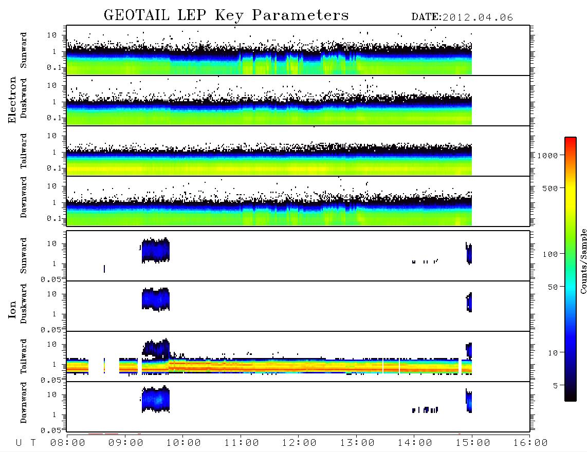Click the DATE:2012.04.06 label
This screenshot has height=452, width=587.
click(462, 17)
